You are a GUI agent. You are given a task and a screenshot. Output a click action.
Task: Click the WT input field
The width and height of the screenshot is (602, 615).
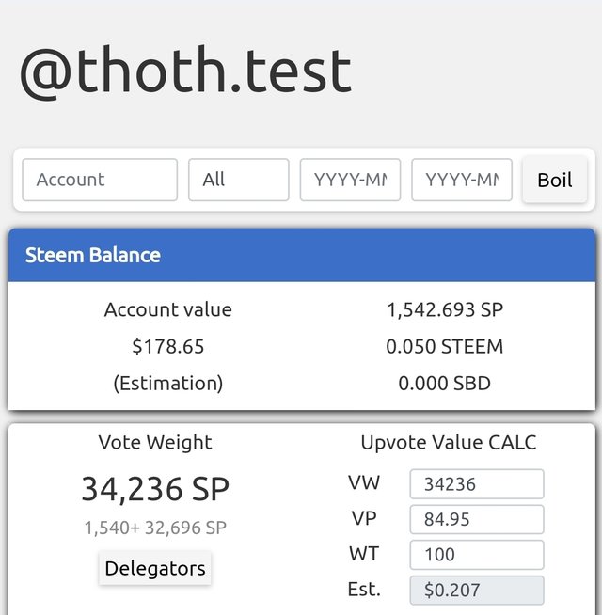click(x=477, y=554)
